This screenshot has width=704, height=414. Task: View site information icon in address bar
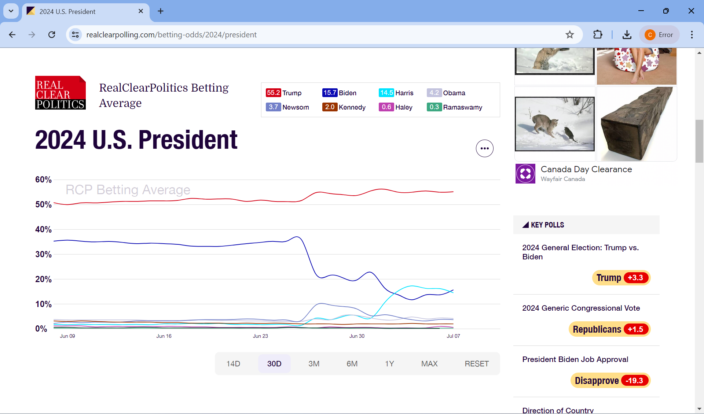coord(75,34)
